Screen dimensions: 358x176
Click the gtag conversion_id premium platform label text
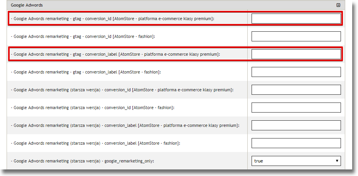point(113,19)
